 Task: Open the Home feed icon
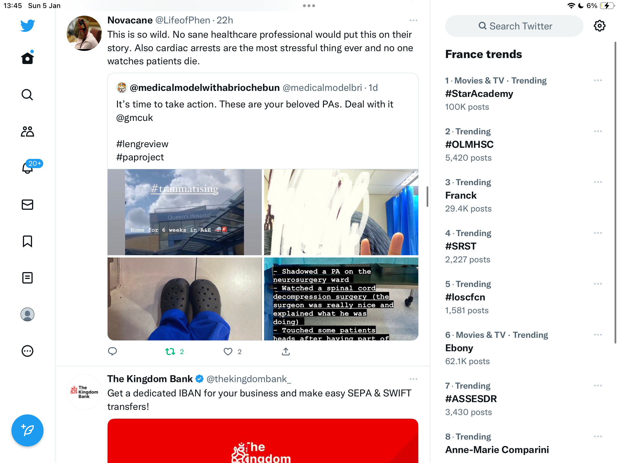point(27,58)
